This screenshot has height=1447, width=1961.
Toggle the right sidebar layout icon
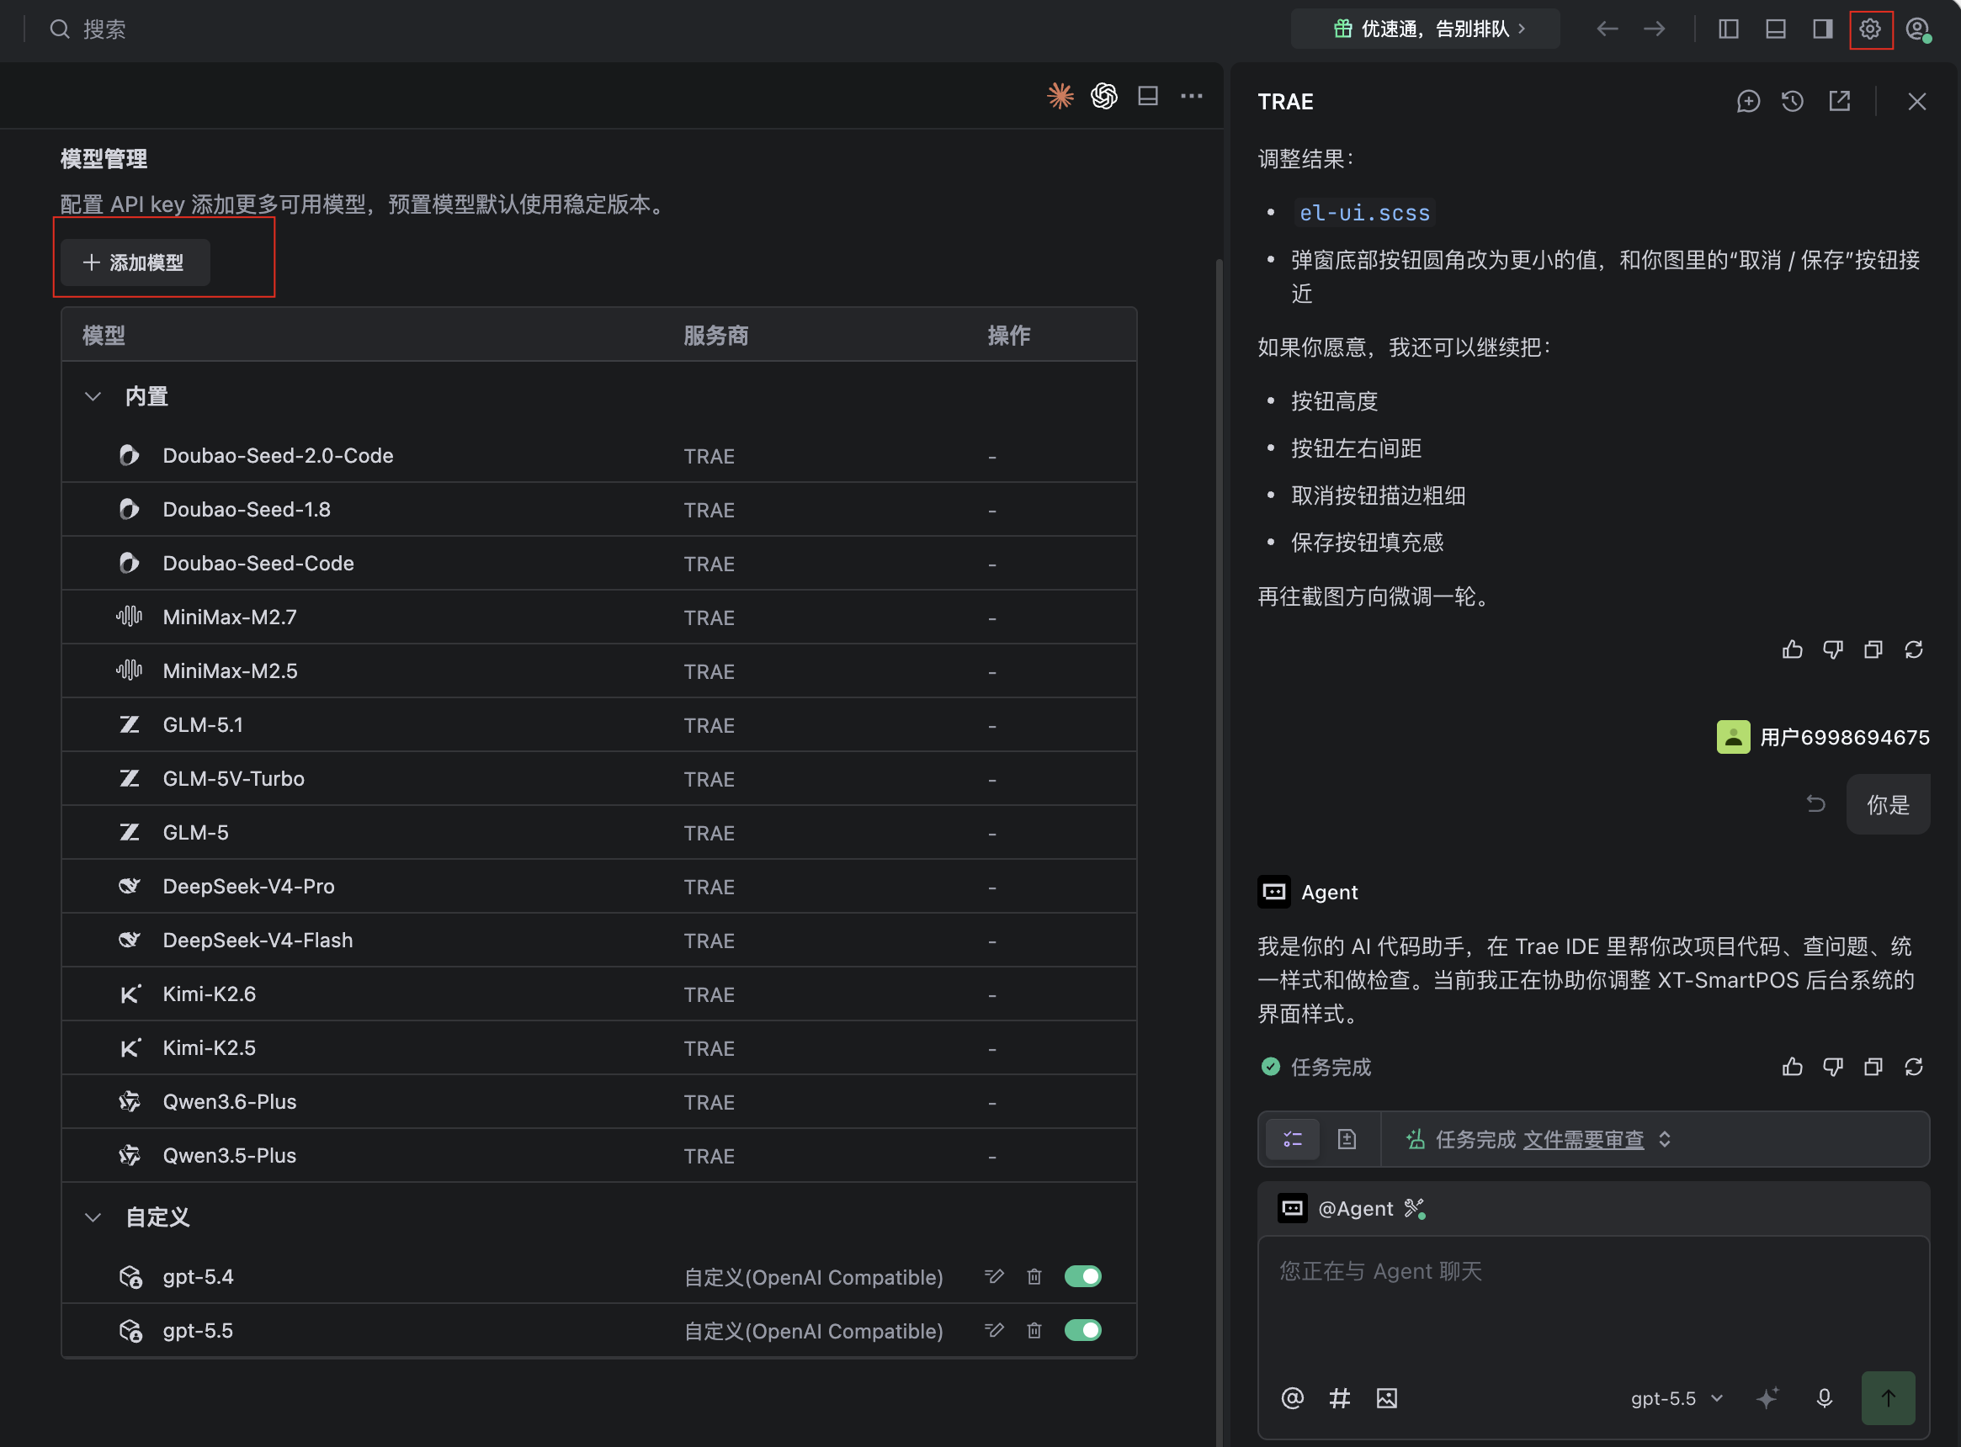pyautogui.click(x=1823, y=29)
